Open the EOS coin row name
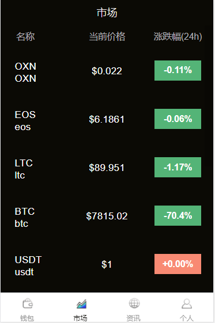Image resolution: width=215 pixels, height=323 pixels. point(25,121)
